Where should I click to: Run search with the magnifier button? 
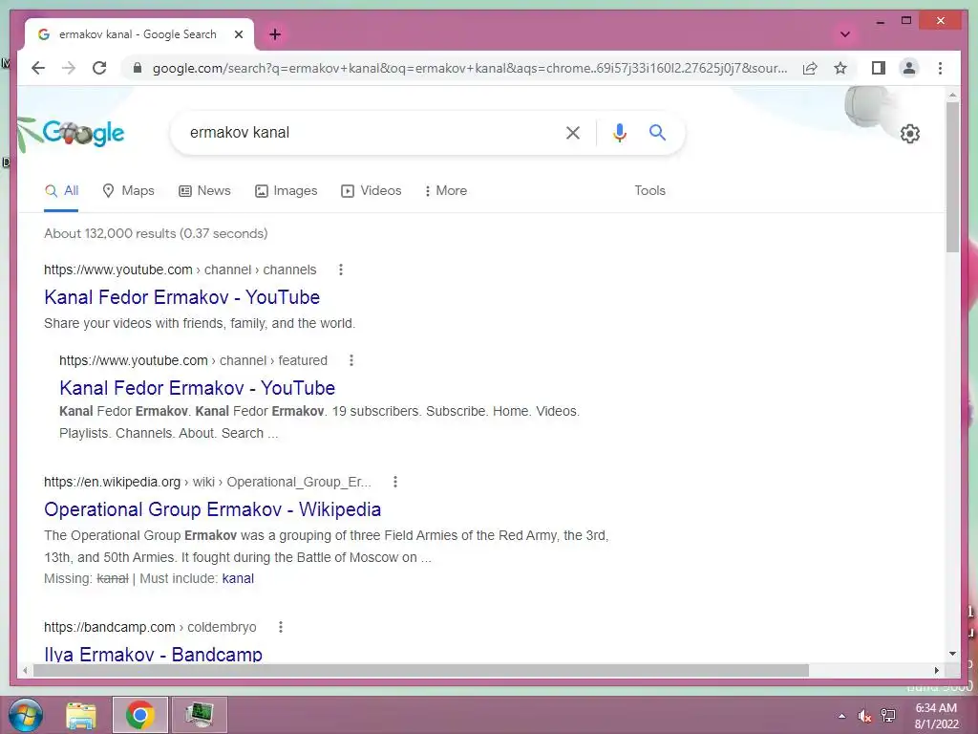click(657, 132)
